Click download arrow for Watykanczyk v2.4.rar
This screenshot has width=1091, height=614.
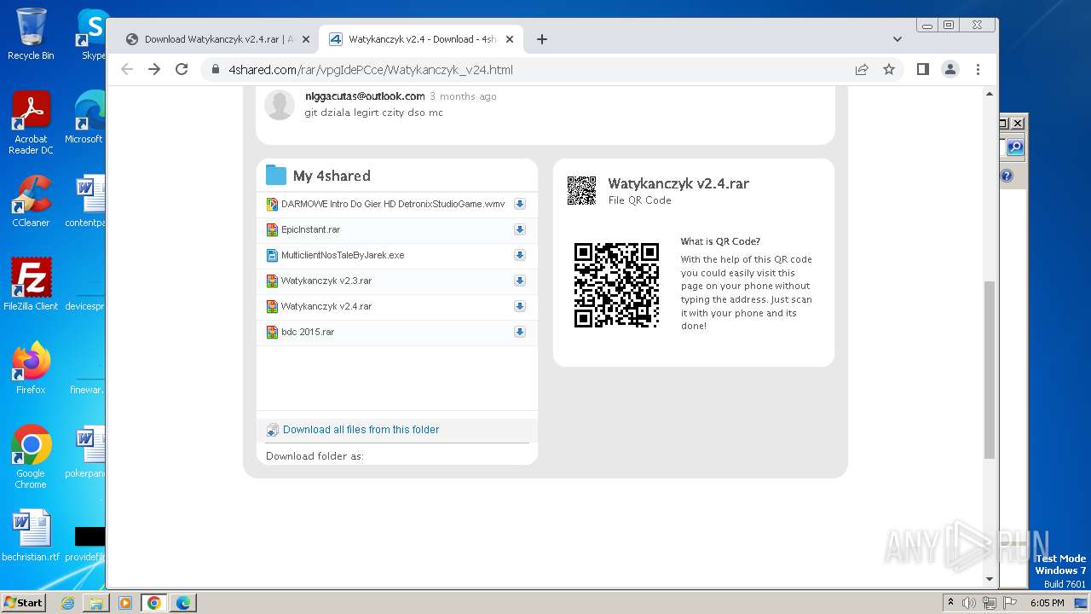[x=519, y=306]
